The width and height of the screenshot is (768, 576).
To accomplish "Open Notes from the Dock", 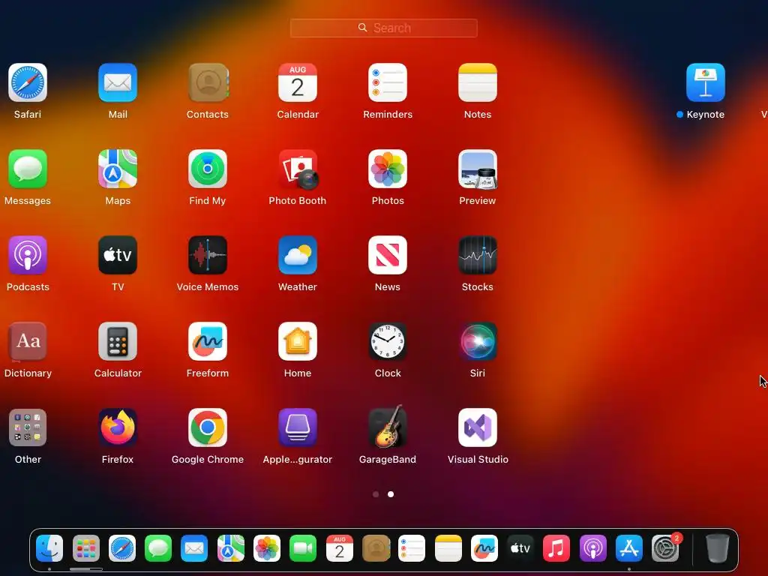I will tap(448, 548).
